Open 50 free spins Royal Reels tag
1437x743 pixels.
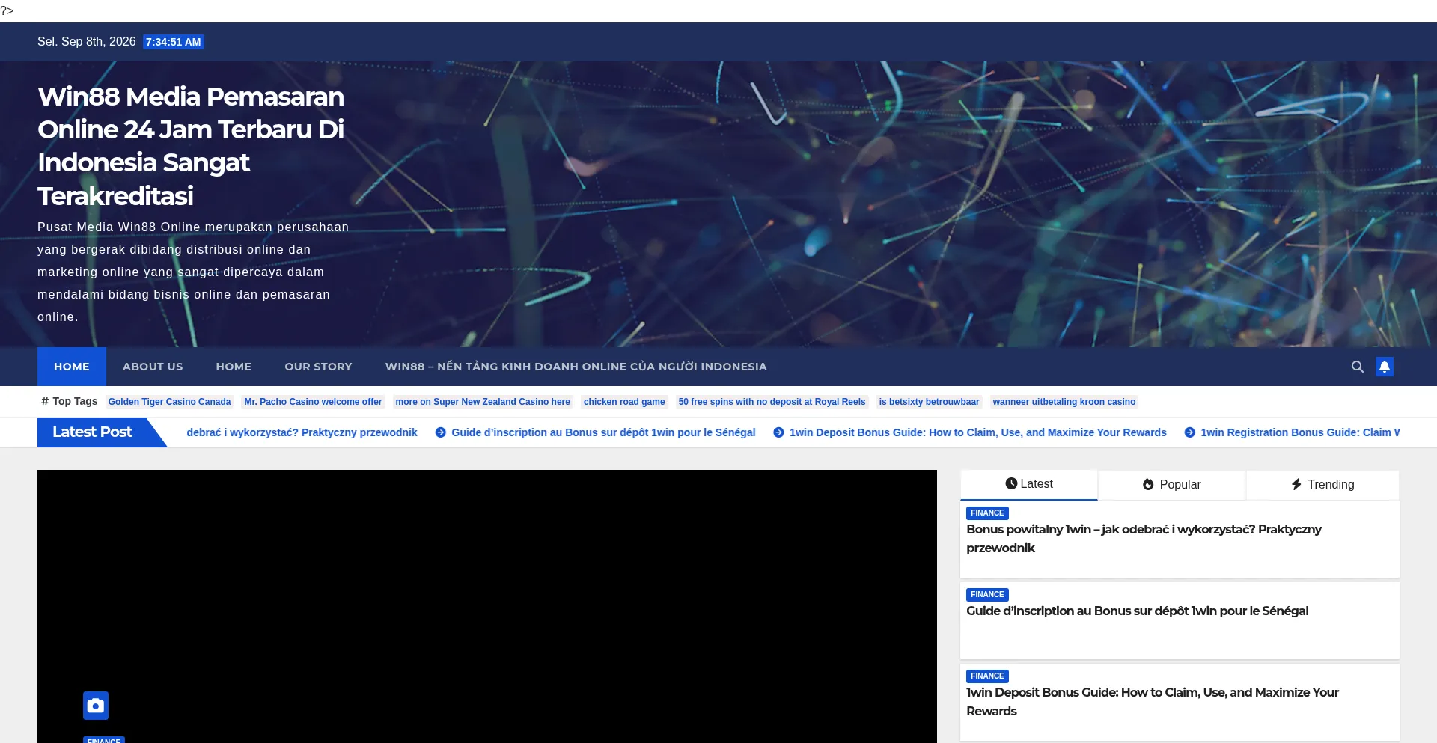point(772,402)
